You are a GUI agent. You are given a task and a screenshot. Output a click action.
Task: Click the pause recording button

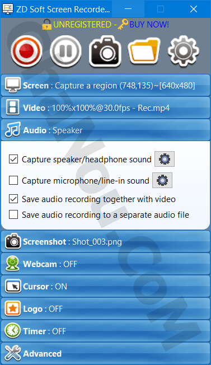click(x=65, y=51)
